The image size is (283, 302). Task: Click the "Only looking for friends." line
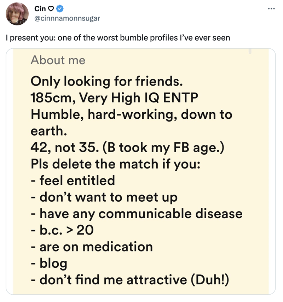click(x=107, y=82)
